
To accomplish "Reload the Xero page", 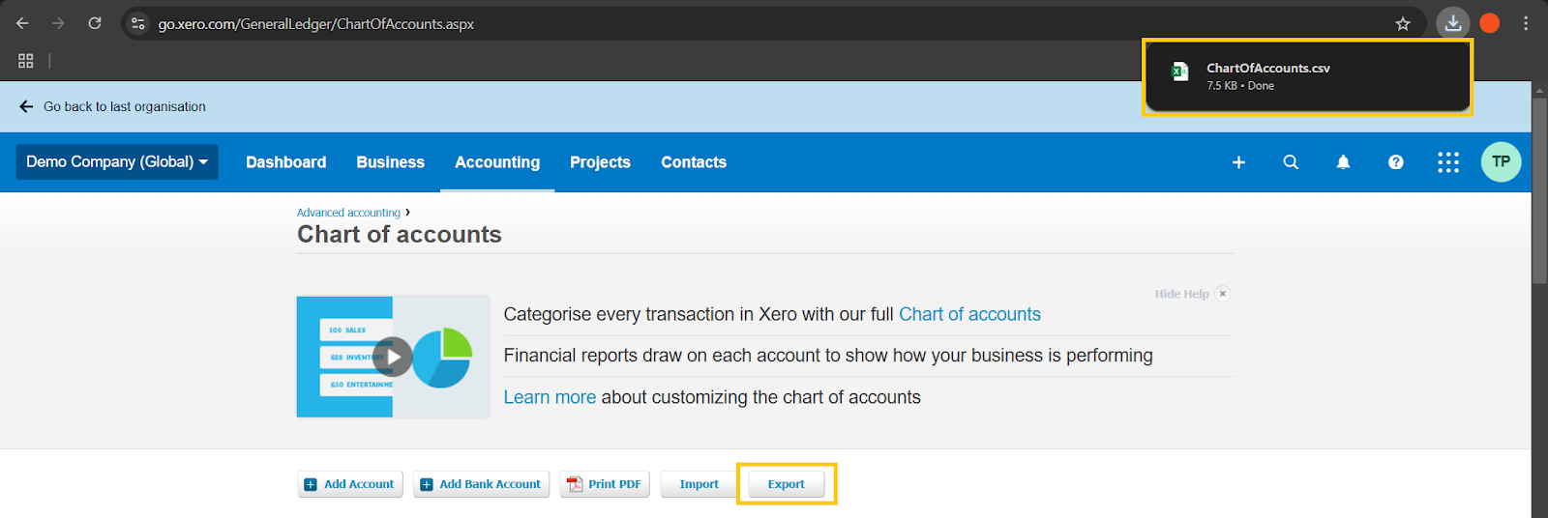I will (95, 23).
